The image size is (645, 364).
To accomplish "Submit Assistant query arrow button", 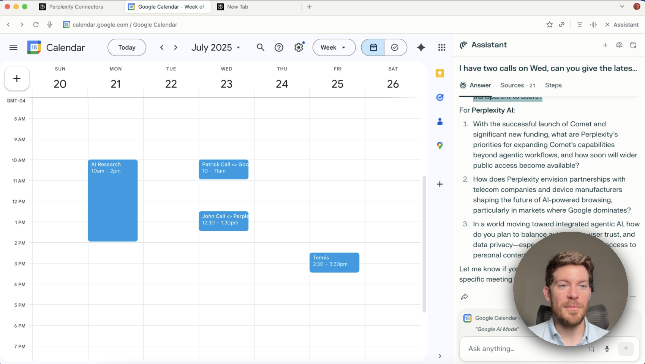I will click(x=626, y=349).
